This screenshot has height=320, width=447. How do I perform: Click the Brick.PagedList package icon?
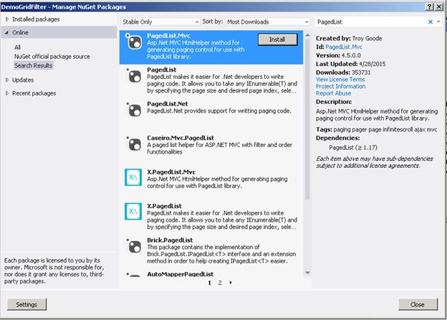pyautogui.click(x=134, y=246)
